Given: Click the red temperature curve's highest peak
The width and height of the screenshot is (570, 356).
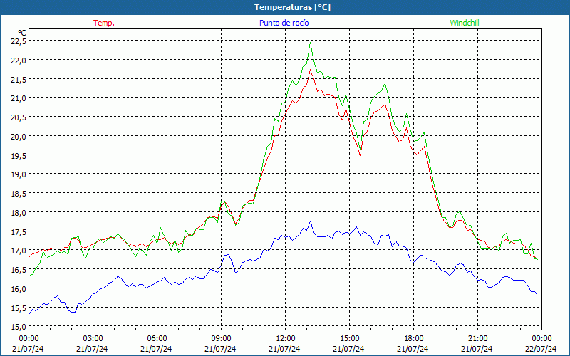Looking at the screenshot, I should (x=310, y=69).
